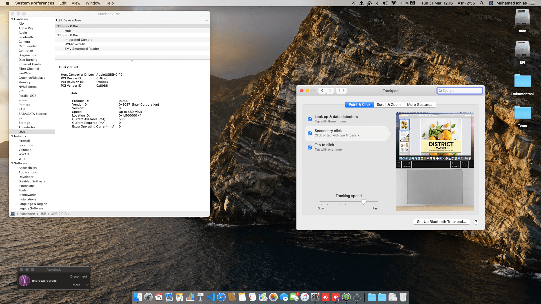Open Safari from the Dock
Screen dimensions: 541x304
[x=221, y=297]
